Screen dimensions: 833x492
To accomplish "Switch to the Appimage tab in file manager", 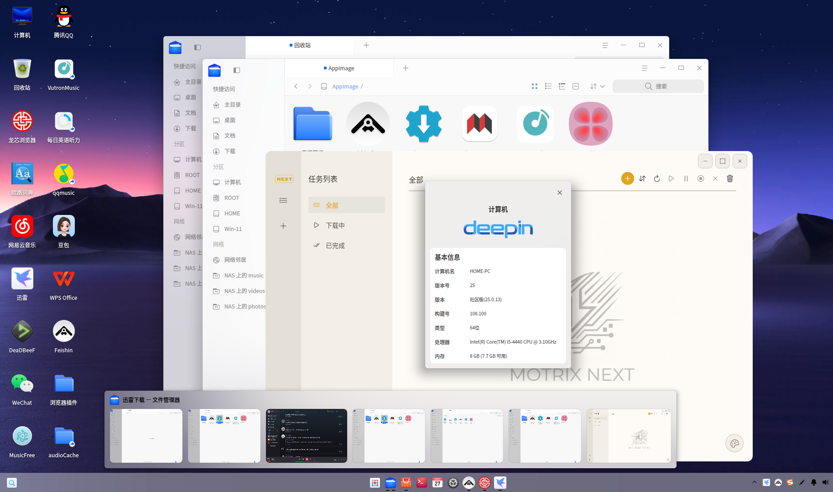I will coord(339,68).
